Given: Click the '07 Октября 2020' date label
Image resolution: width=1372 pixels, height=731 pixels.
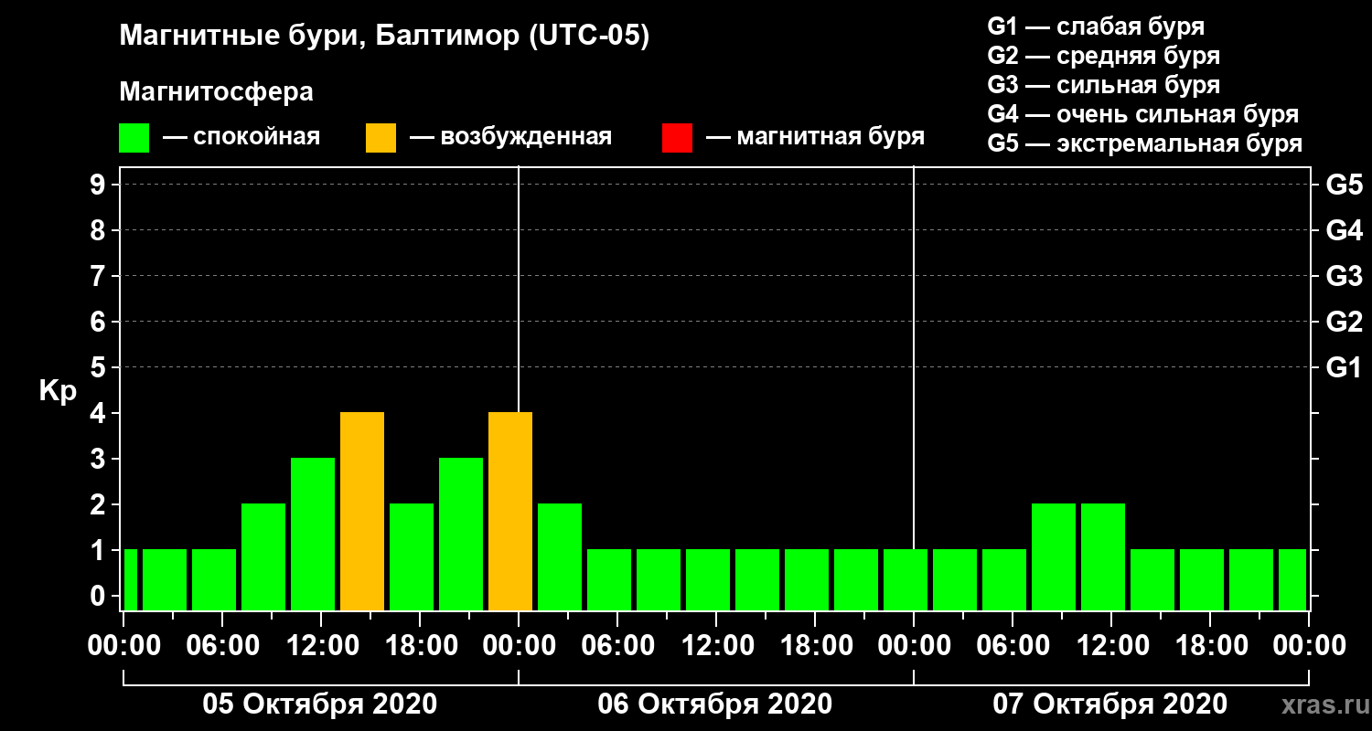Looking at the screenshot, I should point(1110,705).
